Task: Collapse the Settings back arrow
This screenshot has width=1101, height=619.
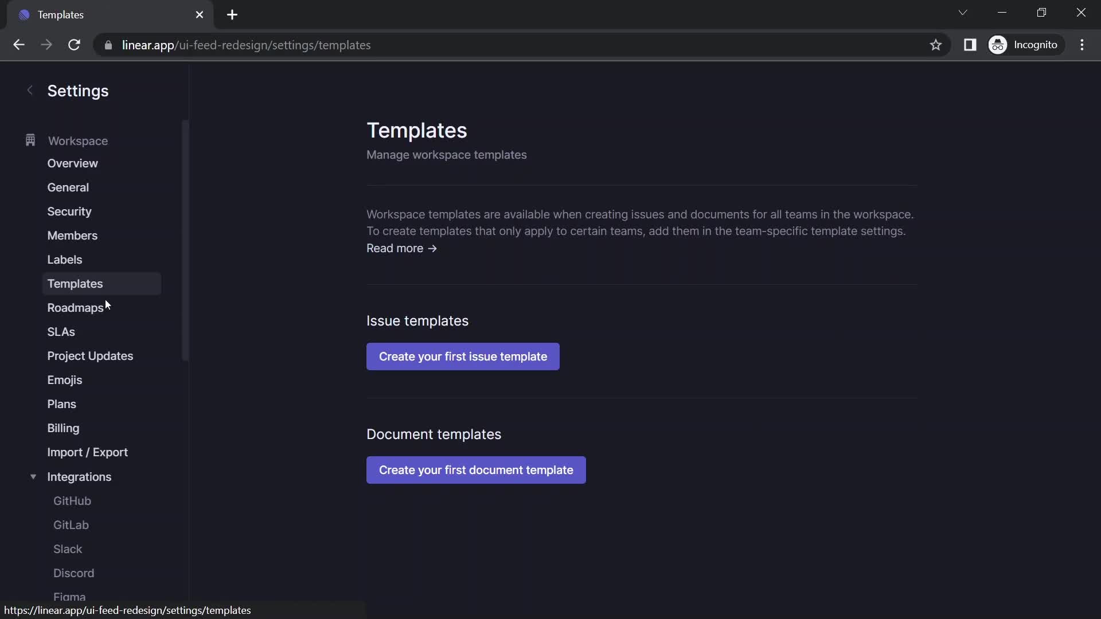Action: pos(29,89)
